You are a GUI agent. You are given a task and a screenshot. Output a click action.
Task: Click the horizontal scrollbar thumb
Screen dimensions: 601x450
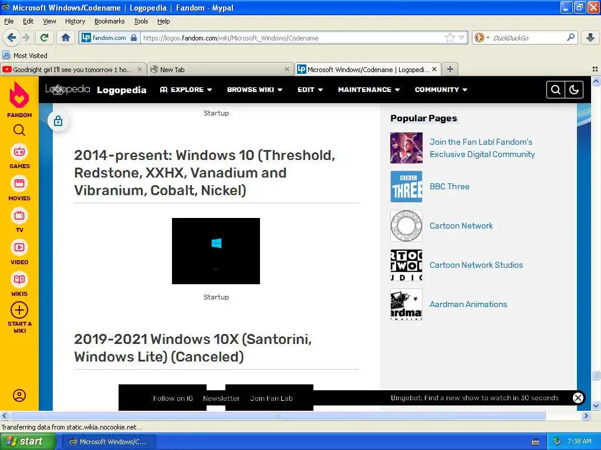pyautogui.click(x=278, y=415)
